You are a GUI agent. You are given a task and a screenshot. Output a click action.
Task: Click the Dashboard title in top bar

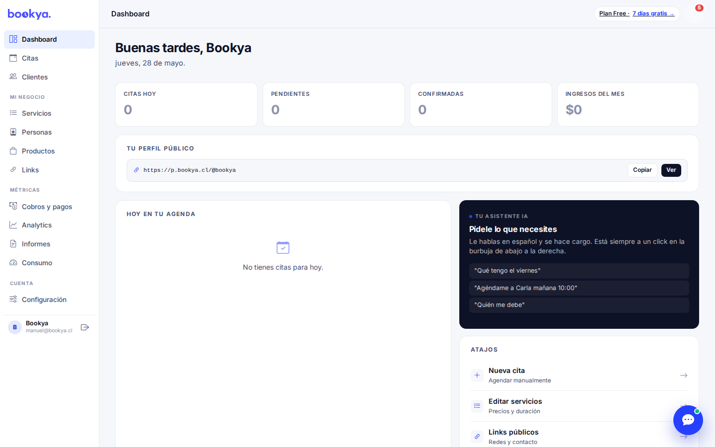[130, 14]
